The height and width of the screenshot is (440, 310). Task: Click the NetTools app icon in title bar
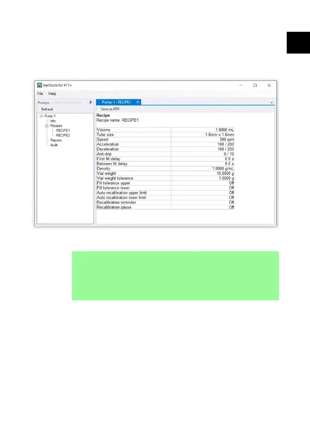(x=40, y=85)
